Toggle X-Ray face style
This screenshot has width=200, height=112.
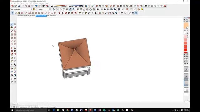pyautogui.click(x=53, y=9)
